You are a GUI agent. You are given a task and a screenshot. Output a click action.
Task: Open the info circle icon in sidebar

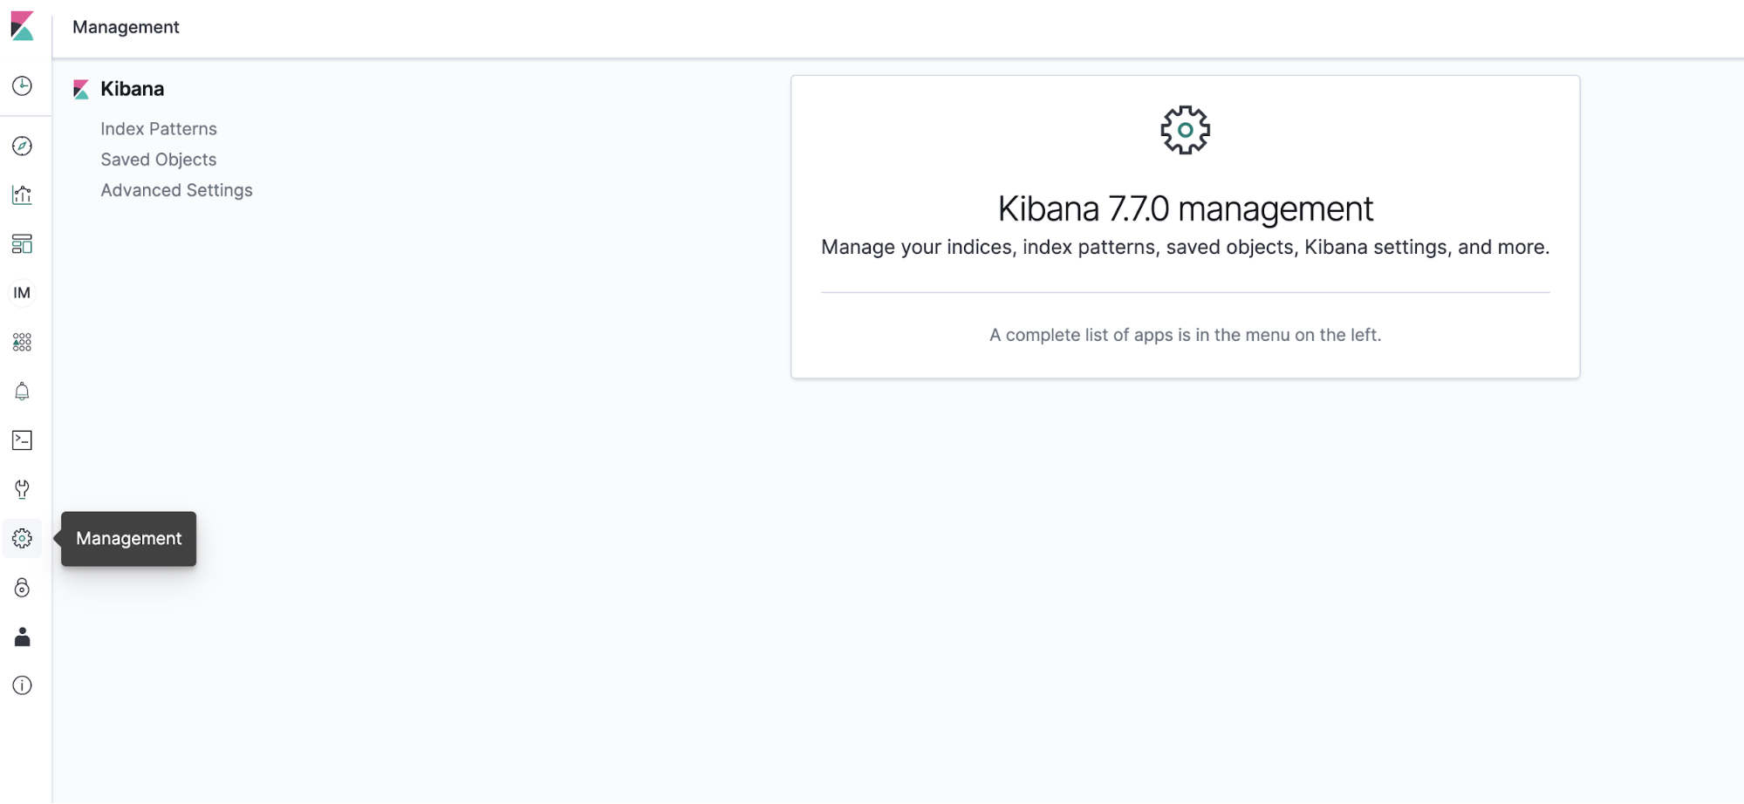tap(22, 685)
